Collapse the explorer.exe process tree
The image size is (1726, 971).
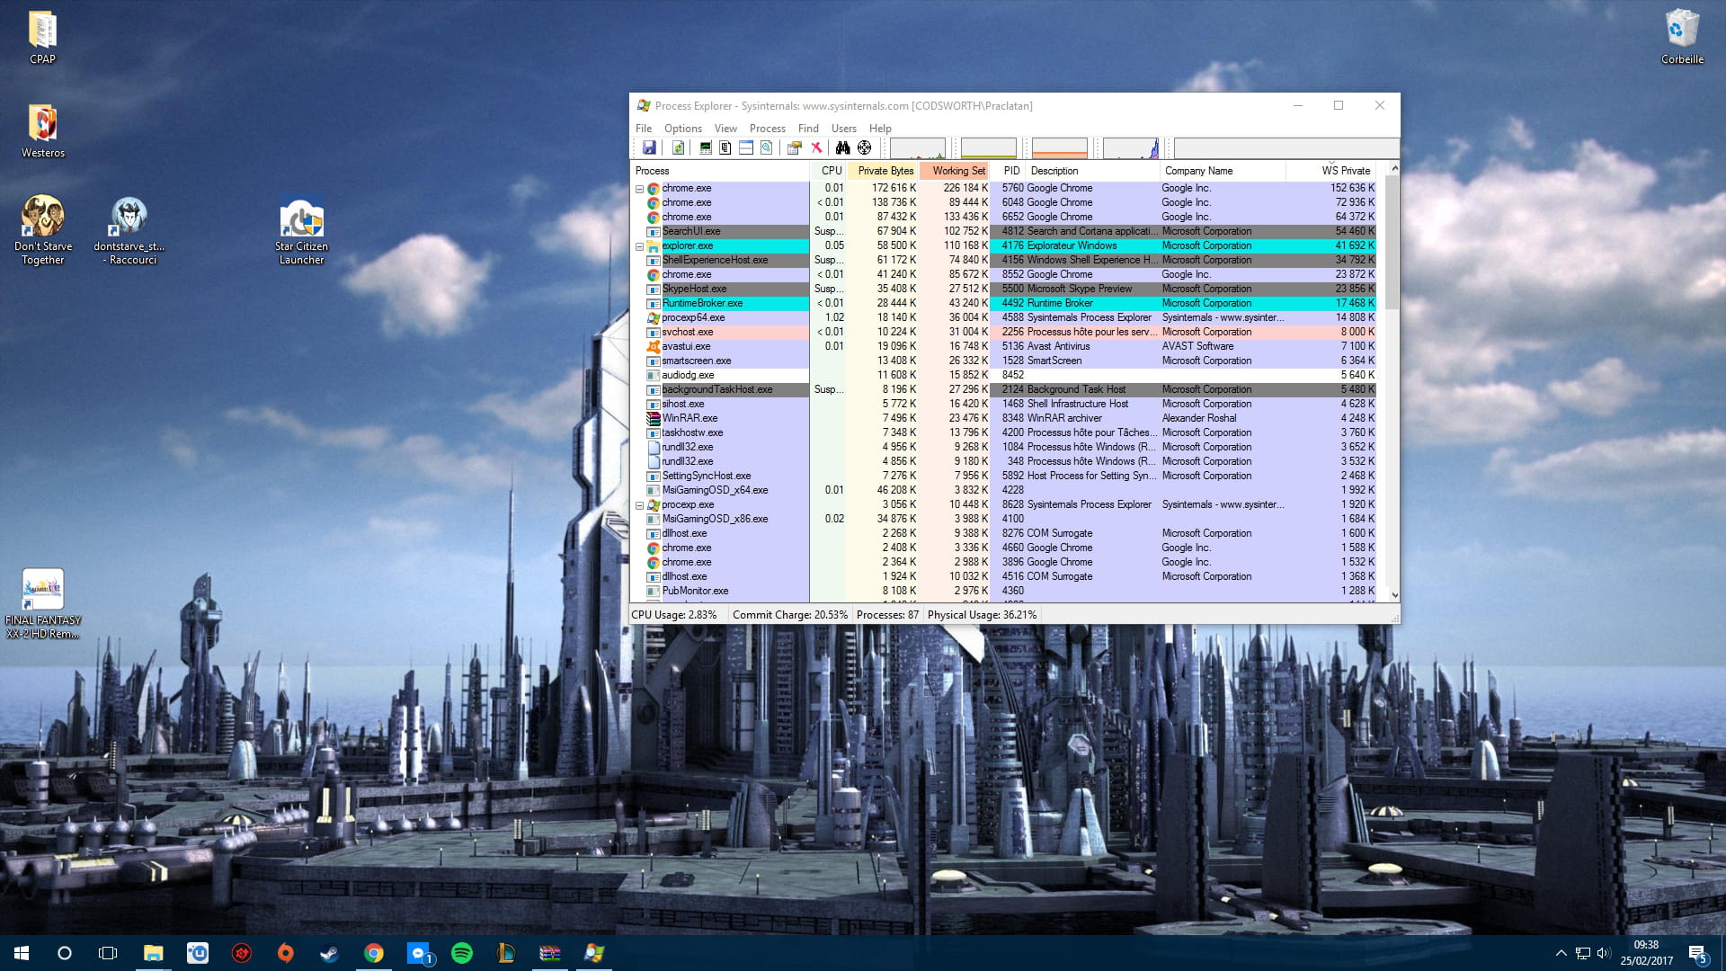639,246
